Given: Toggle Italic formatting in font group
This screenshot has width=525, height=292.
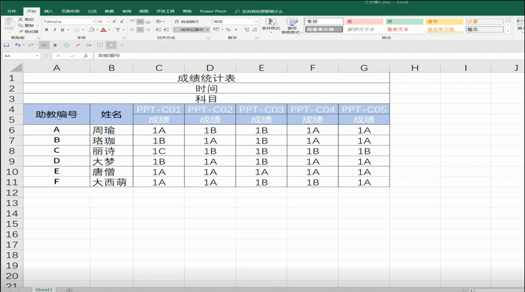Looking at the screenshot, I should (55, 30).
